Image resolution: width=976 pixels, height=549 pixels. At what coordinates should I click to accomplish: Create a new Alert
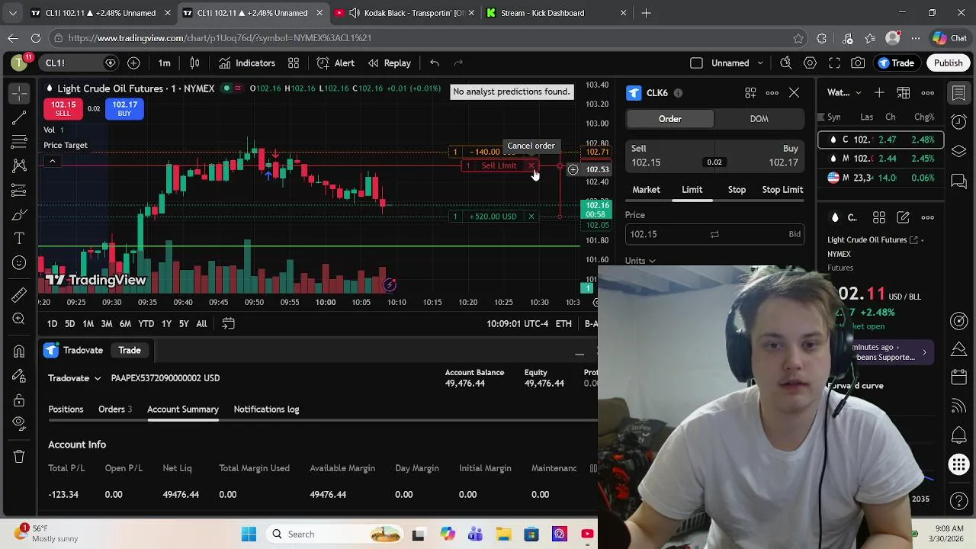336,63
